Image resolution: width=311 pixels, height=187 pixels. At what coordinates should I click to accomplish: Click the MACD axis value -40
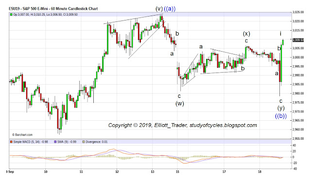pos(294,169)
